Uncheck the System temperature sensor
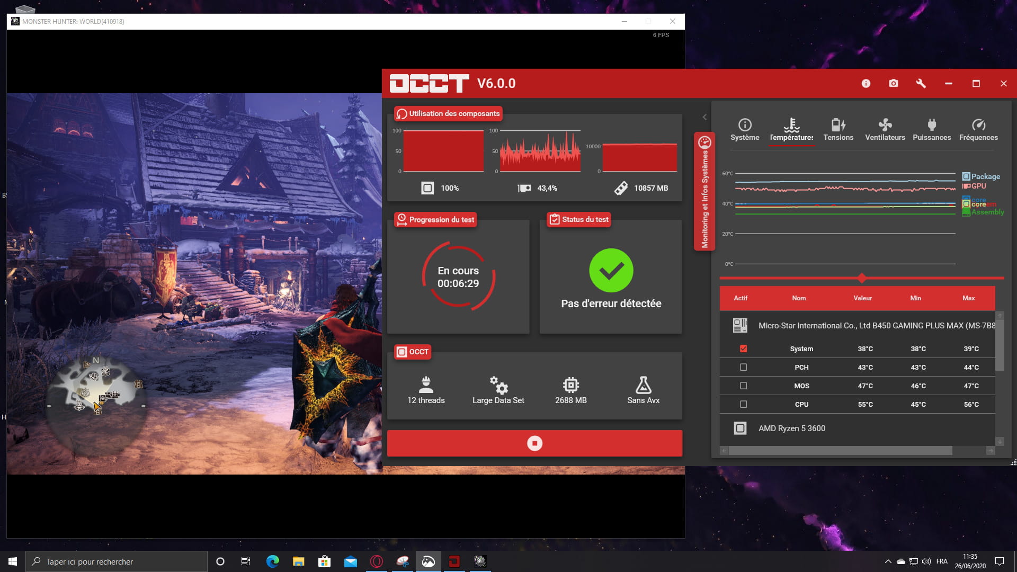Viewport: 1017px width, 572px height. (743, 348)
